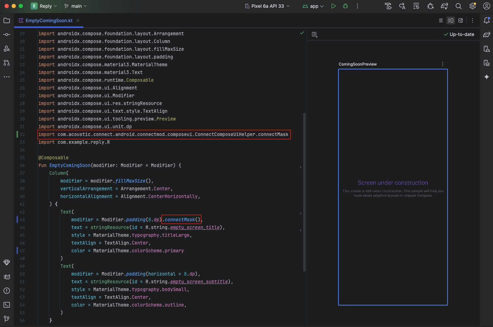
Task: Open the Commit tool window
Action: [x=7, y=35]
